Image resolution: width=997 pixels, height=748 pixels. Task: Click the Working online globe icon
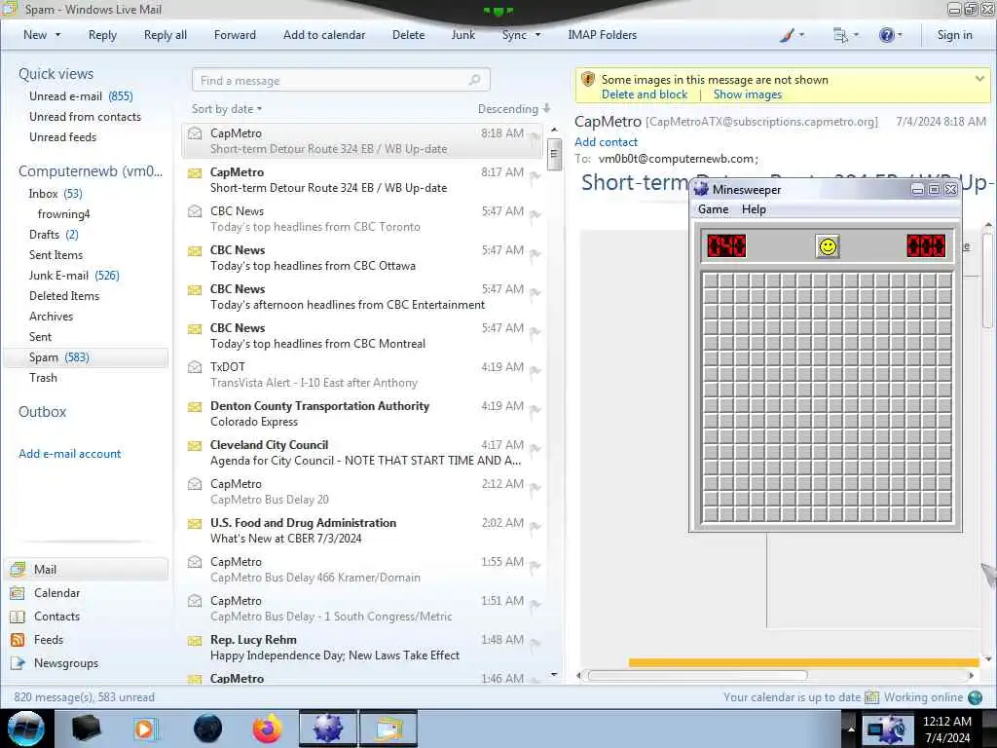click(x=975, y=697)
